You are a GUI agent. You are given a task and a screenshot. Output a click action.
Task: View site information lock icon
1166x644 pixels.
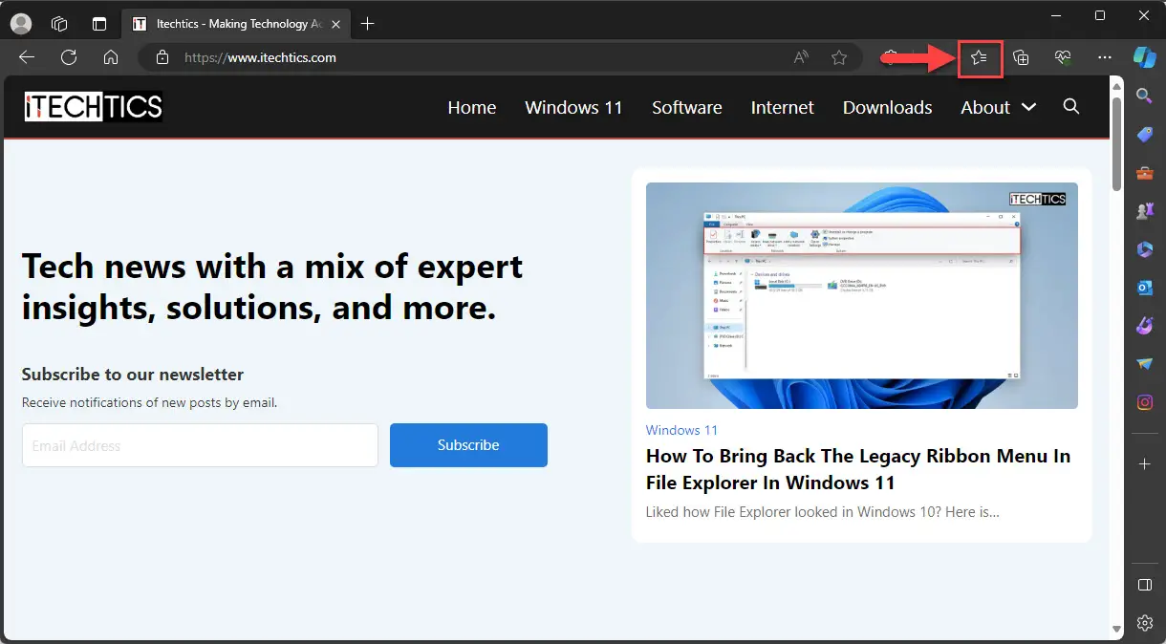point(162,57)
